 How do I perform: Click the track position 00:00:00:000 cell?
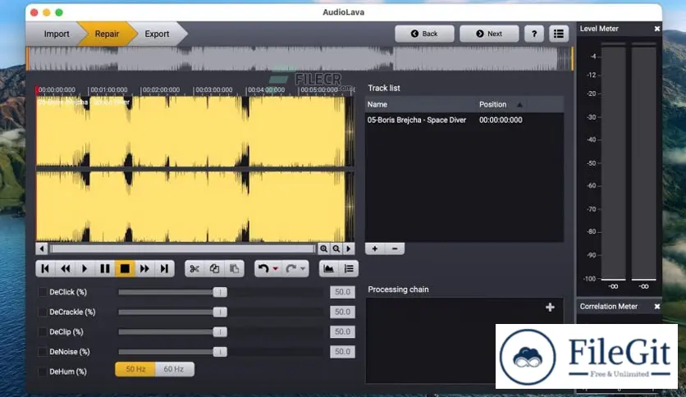click(501, 120)
